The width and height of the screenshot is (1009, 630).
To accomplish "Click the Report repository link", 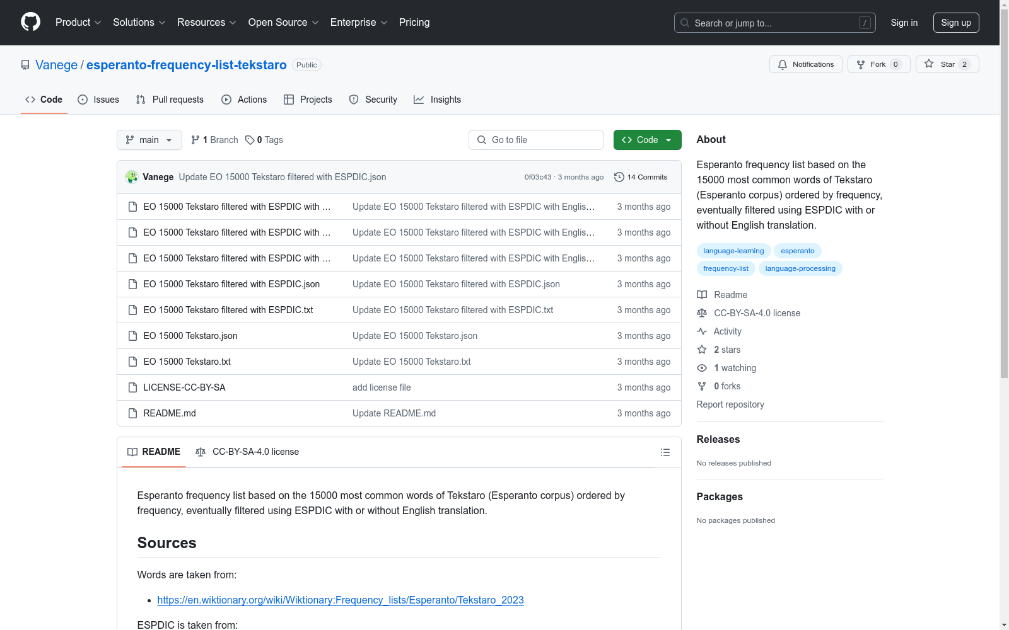I will tap(730, 404).
